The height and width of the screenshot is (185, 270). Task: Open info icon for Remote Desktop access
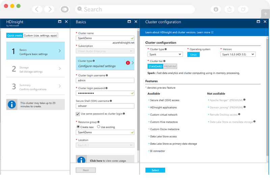[239, 114]
